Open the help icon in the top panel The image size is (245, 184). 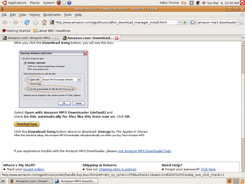[69, 3]
